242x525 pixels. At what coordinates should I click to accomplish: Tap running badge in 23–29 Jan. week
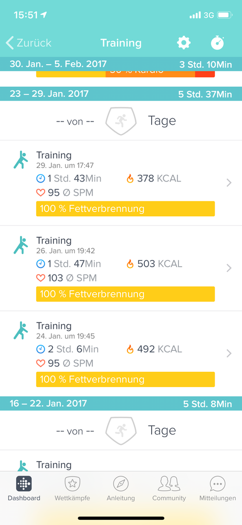121,121
